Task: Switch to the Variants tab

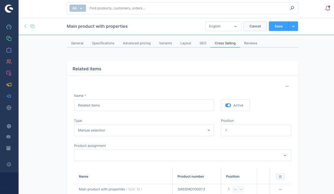Action: click(x=165, y=43)
